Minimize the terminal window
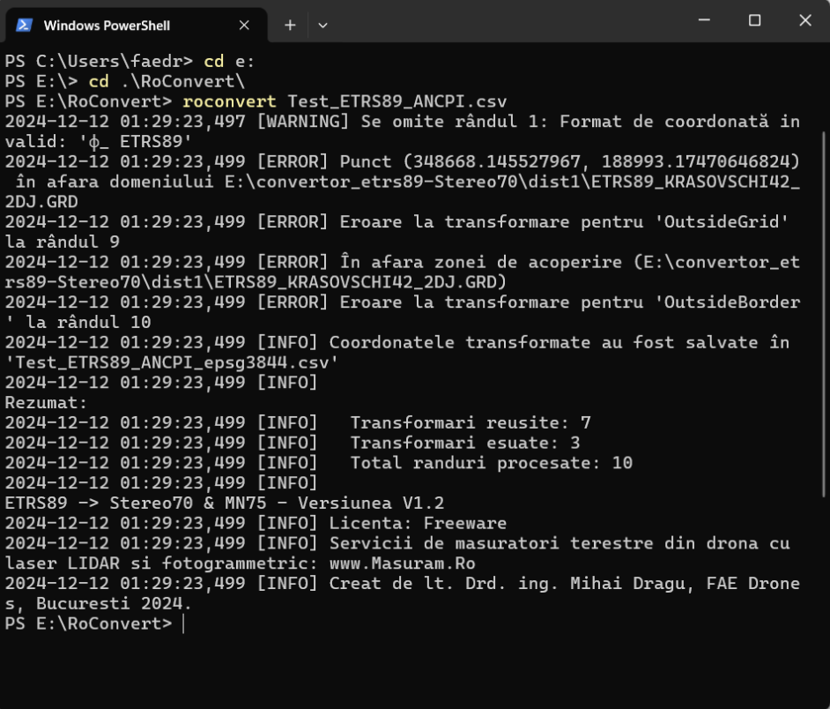The height and width of the screenshot is (709, 830). coord(703,21)
